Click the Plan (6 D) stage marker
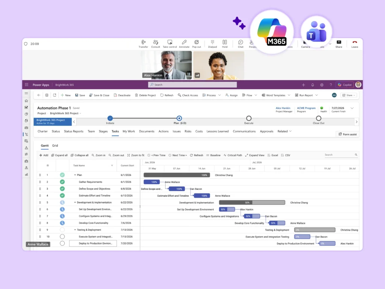 click(179, 118)
